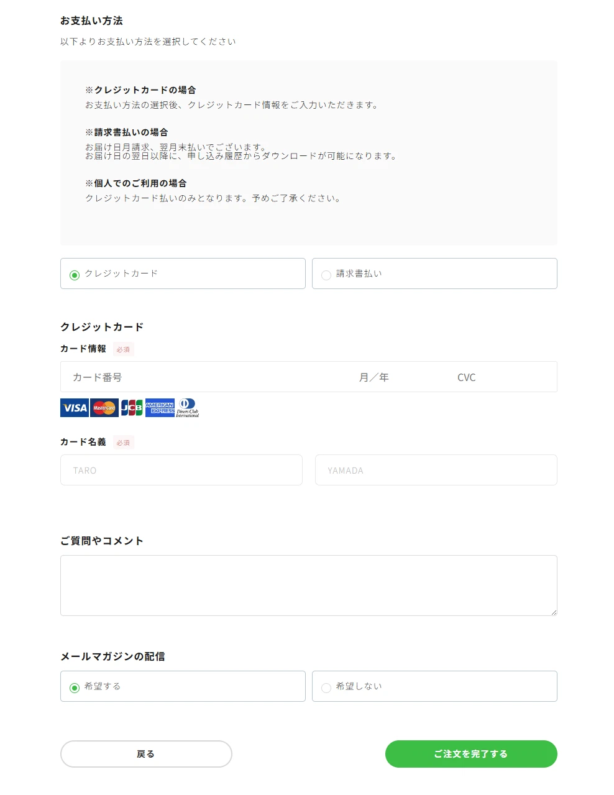Click the TARO first name field

181,470
